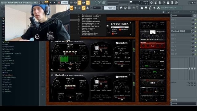Click the stamp tool icon in toolbar
This screenshot has height=111, width=197.
click(87, 8)
